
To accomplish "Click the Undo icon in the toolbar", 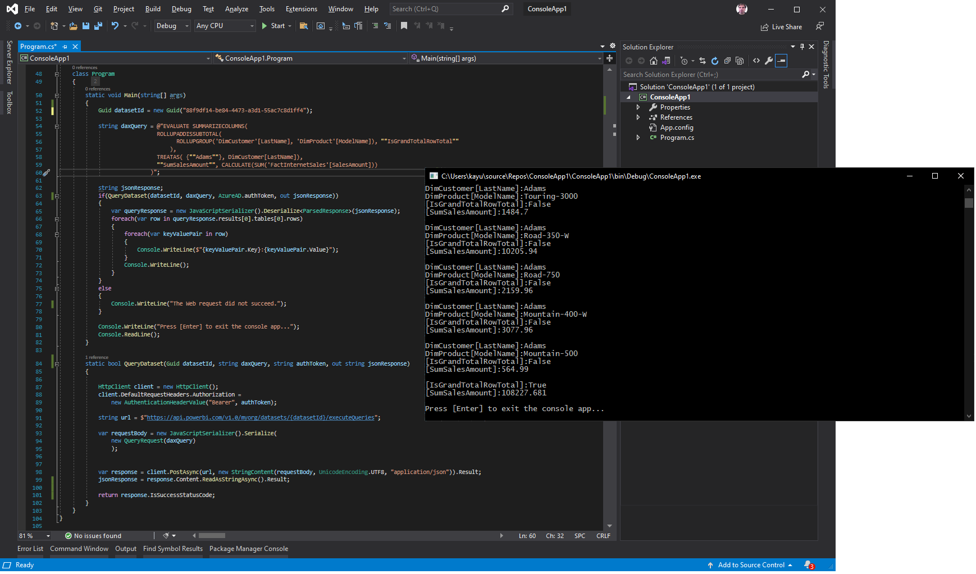I will 115,26.
